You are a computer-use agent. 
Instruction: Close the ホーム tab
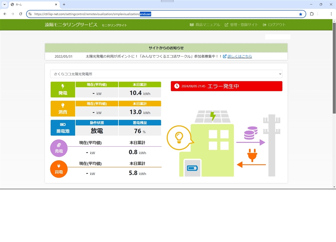click(56, 4)
